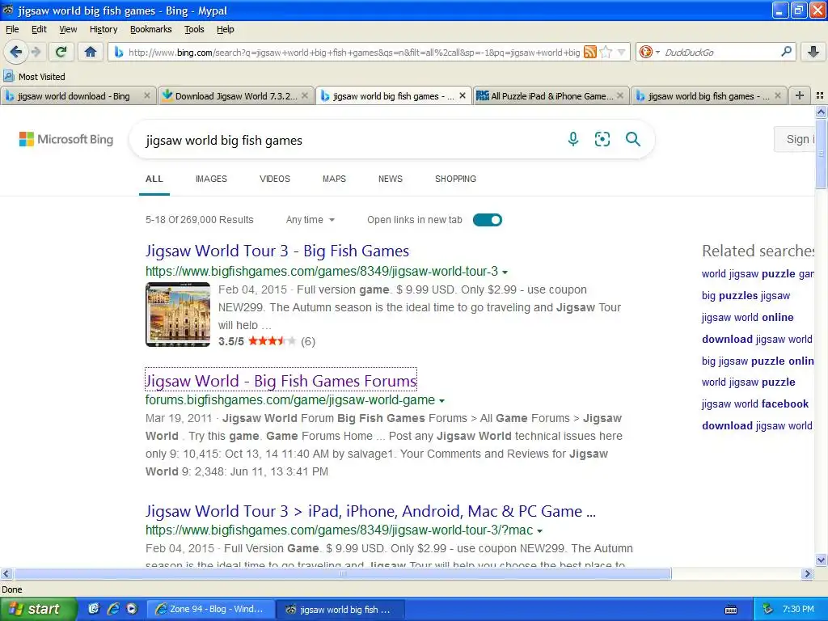Click related search 'world jigsaw puzzle'

pos(748,382)
